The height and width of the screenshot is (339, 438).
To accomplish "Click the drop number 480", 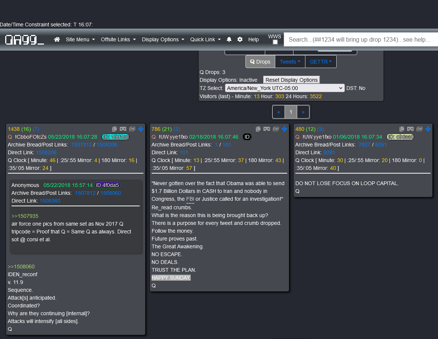I will pyautogui.click(x=300, y=129).
